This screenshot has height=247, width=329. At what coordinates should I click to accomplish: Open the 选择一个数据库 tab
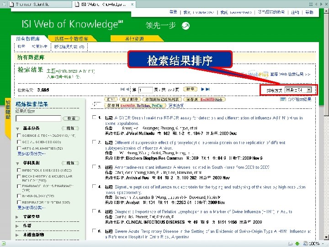pyautogui.click(x=71, y=38)
